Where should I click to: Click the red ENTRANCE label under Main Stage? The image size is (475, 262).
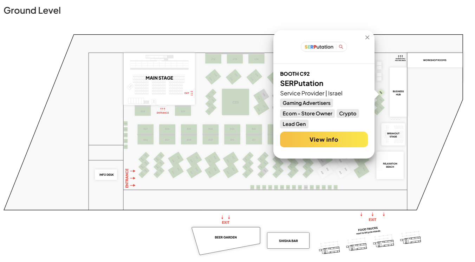[163, 113]
